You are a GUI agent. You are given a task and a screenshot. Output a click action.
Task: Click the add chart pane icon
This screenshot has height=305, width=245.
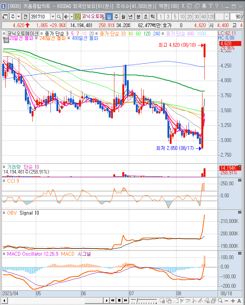tap(162, 300)
